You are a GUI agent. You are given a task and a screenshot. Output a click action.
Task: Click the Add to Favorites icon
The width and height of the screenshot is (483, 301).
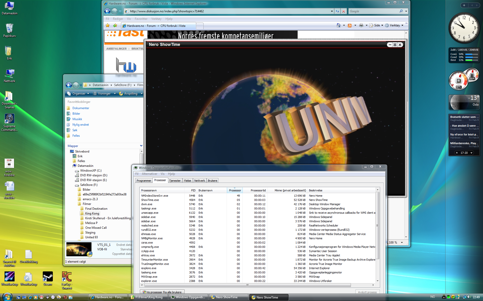pos(115,25)
